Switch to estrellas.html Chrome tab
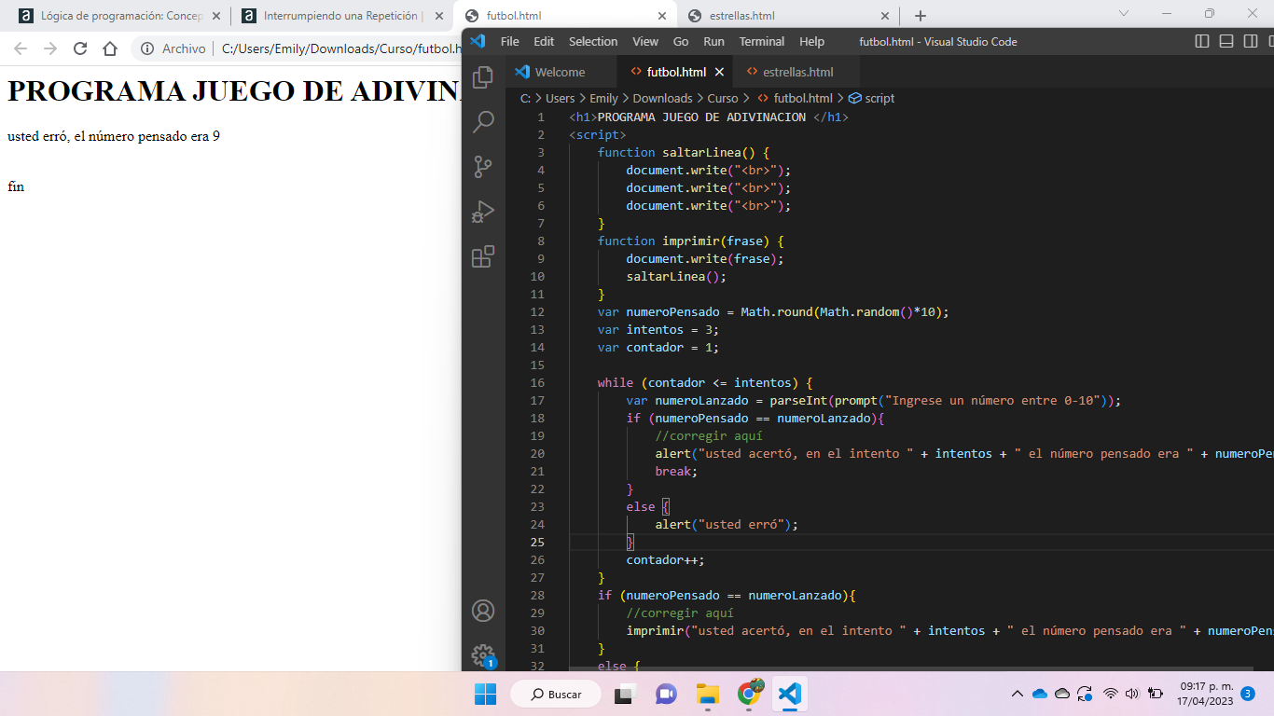The height and width of the screenshot is (716, 1274). coord(788,16)
